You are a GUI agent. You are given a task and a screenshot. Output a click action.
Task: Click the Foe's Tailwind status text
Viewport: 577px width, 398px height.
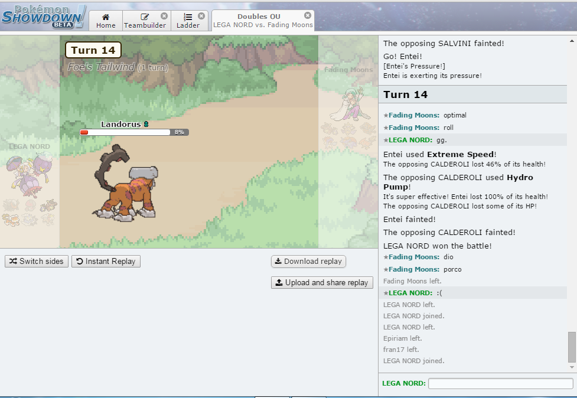(118, 67)
